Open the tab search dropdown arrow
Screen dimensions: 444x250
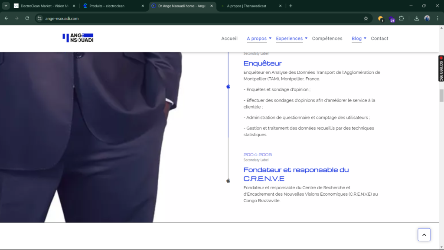[x=6, y=6]
